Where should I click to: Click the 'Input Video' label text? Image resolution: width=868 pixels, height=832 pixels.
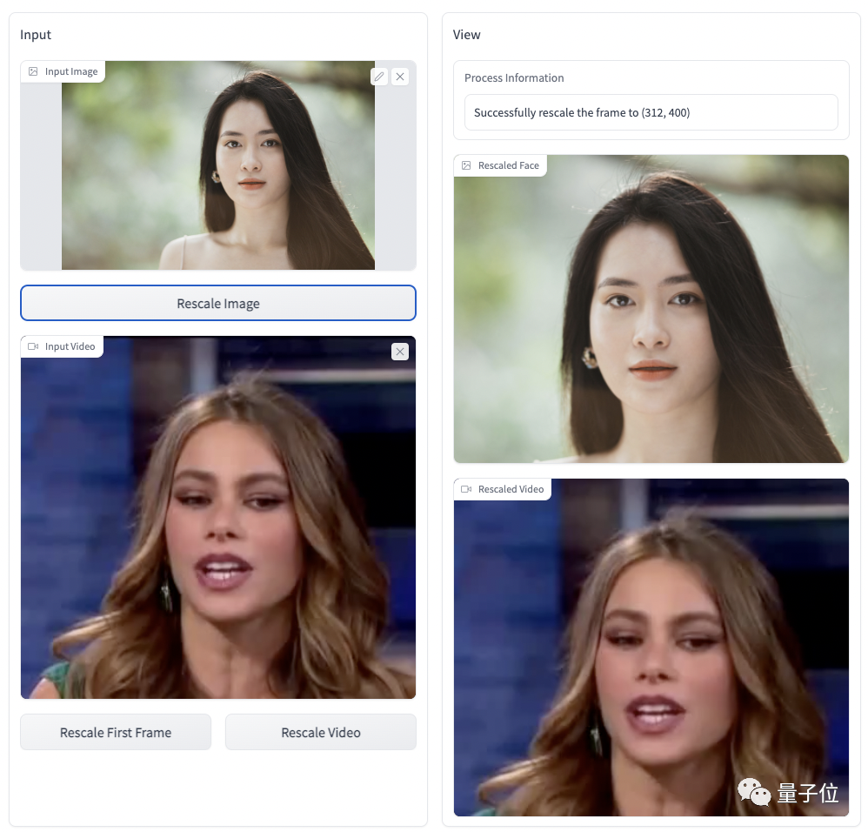[x=70, y=346]
